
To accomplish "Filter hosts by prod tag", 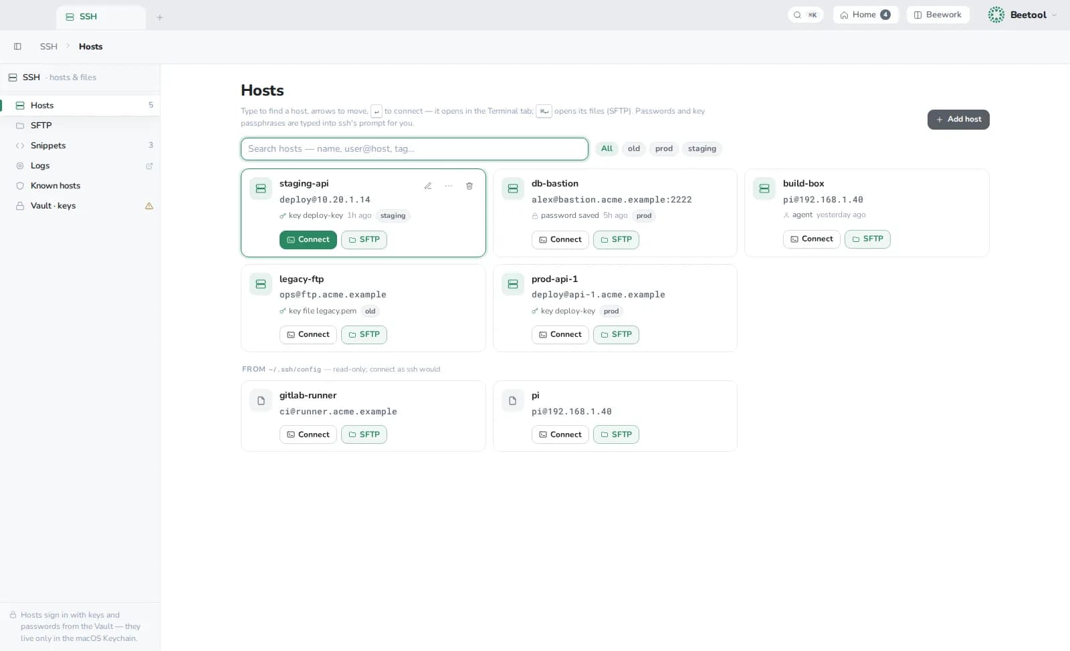I will point(664,148).
